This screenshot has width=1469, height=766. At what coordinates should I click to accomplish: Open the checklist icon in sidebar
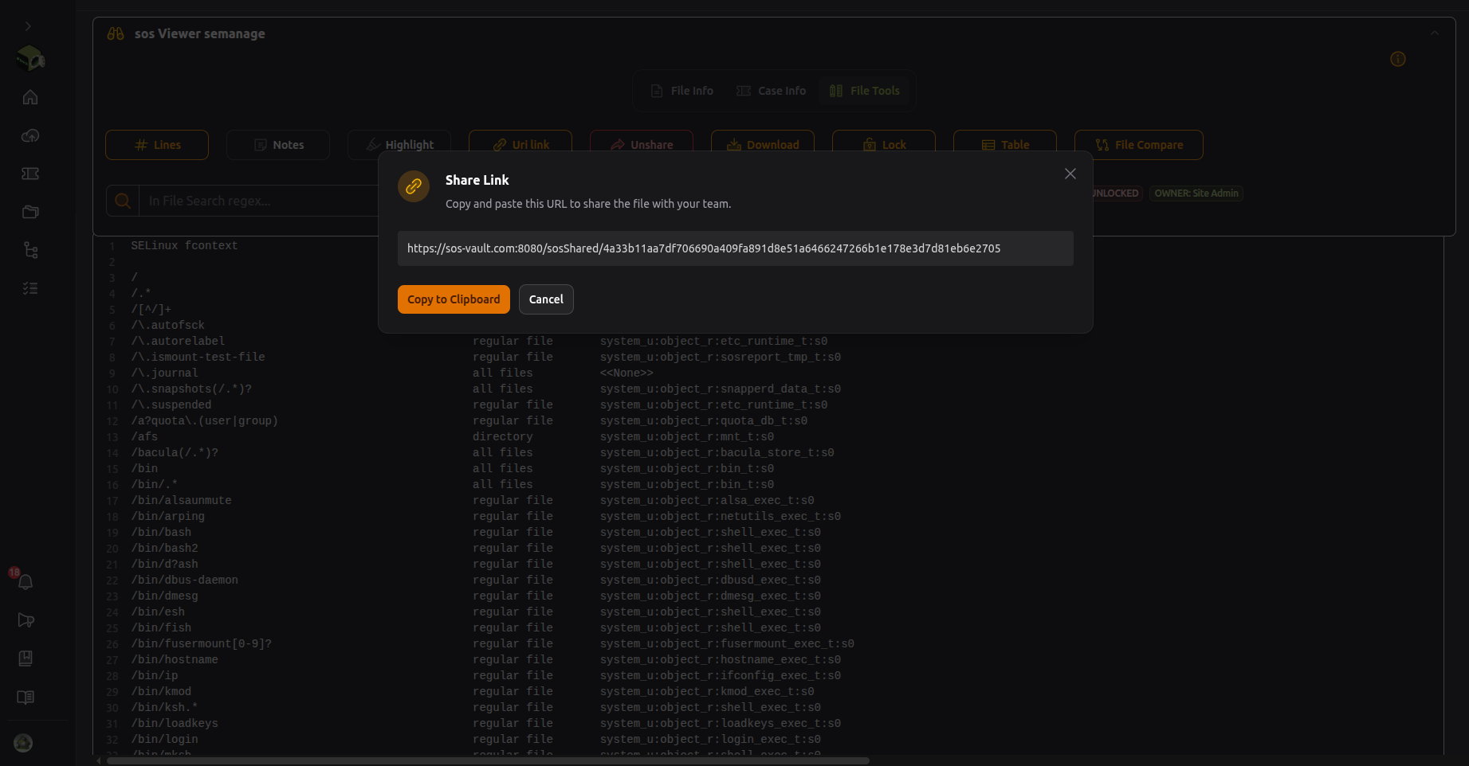(x=30, y=288)
